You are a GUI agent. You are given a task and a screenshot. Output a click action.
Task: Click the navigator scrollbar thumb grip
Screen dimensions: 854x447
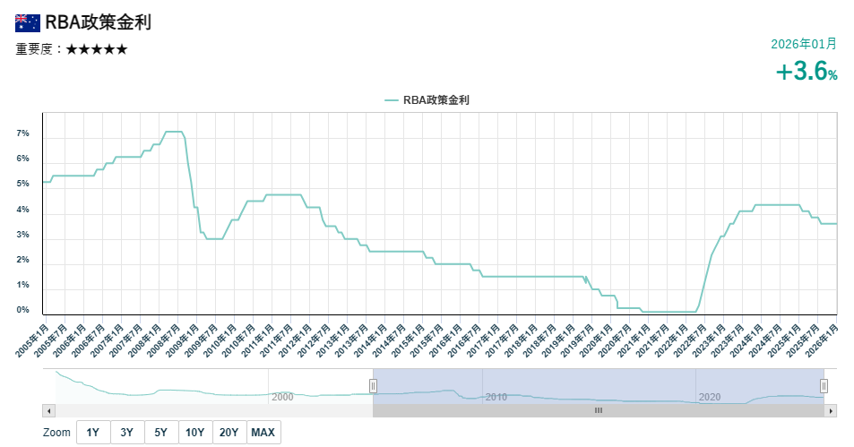click(x=599, y=410)
